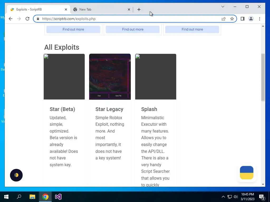Screen dimensions: 270x202
Task: Open the browser side panel
Action: coord(243,19)
